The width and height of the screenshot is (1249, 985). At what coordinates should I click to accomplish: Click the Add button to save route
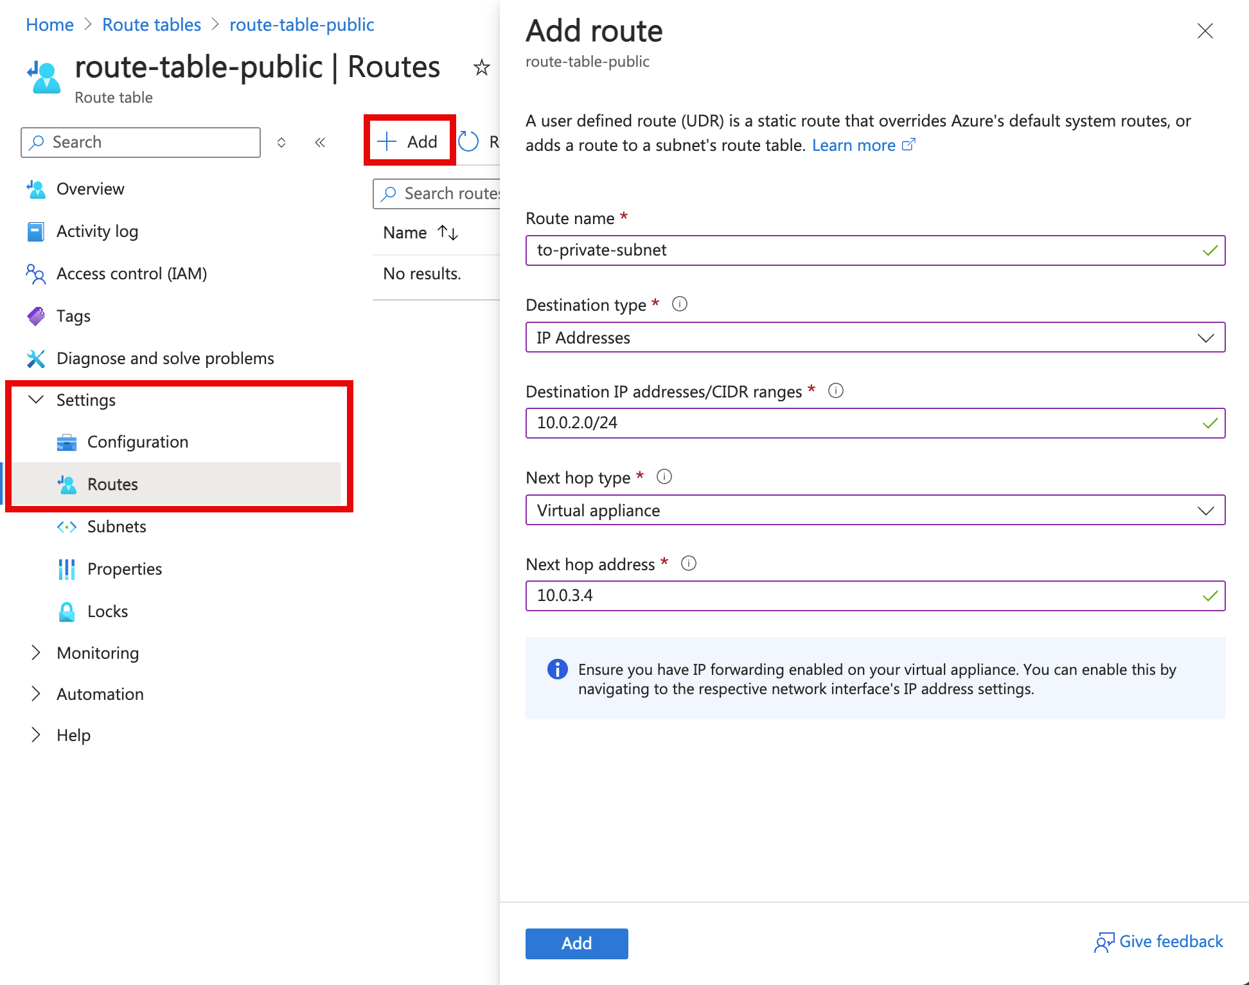coord(576,943)
